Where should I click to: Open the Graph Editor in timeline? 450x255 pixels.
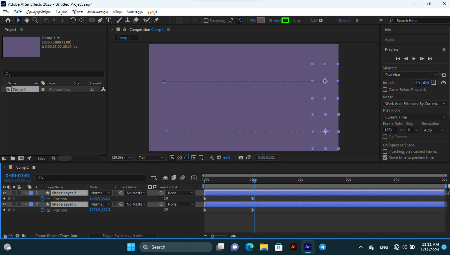tap(194, 178)
